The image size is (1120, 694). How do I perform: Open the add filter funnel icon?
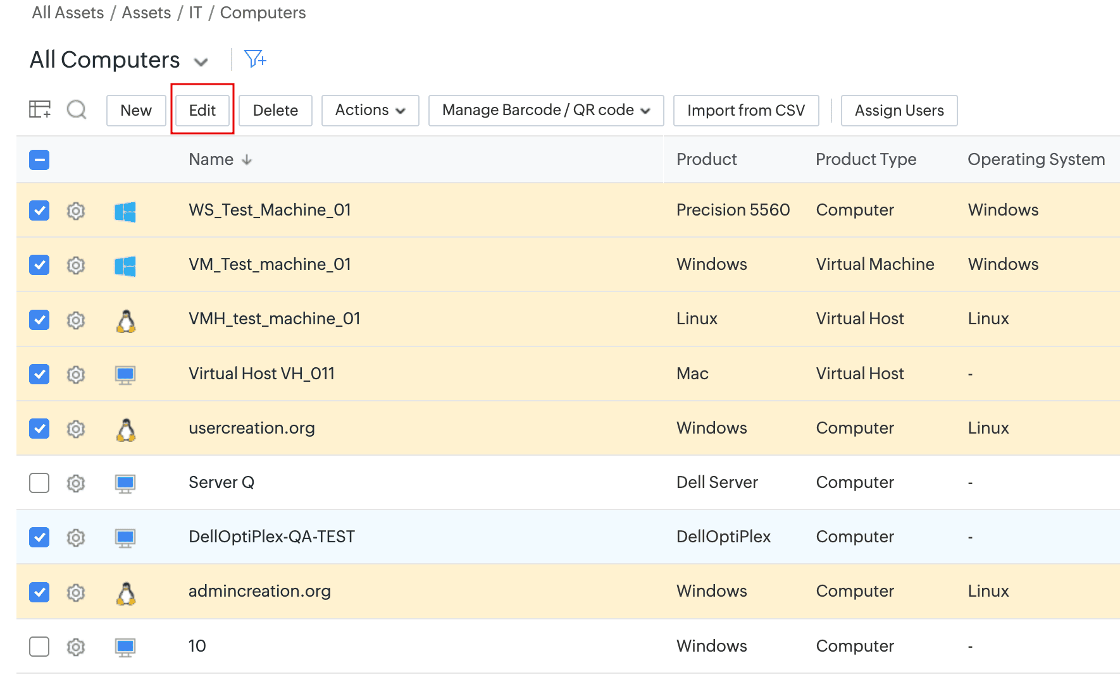click(x=255, y=59)
